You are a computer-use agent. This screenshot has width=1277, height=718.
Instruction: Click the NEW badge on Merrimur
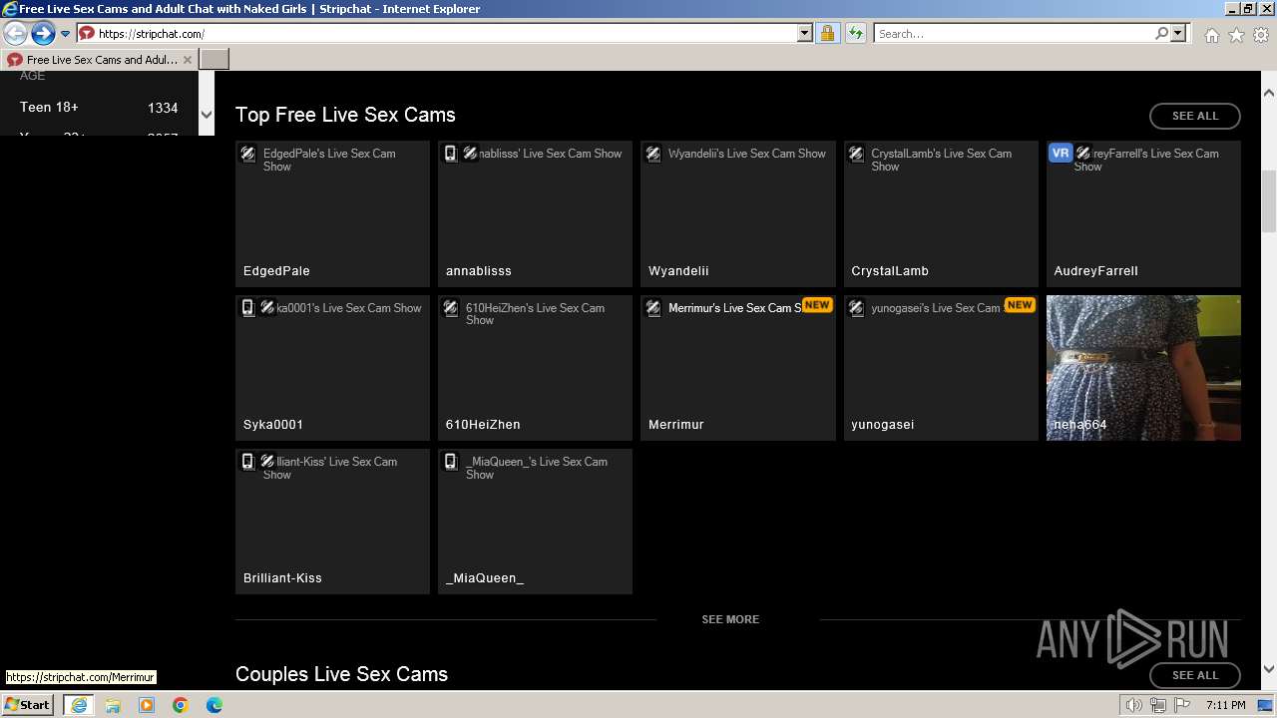817,305
